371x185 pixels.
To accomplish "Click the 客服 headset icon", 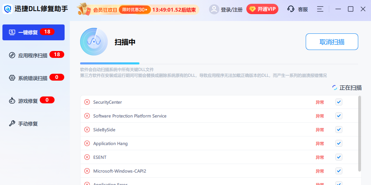I will click(291, 9).
